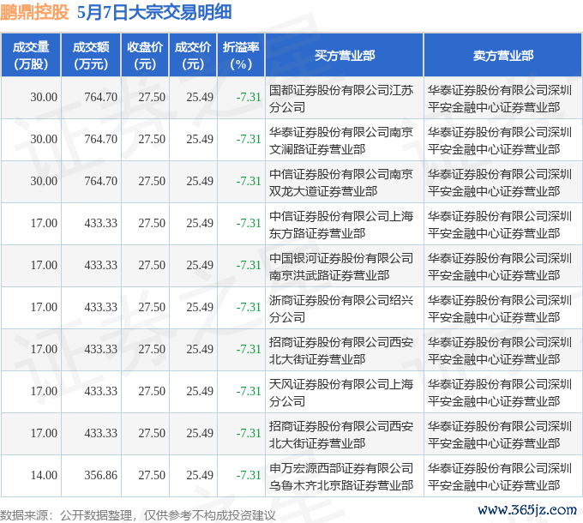
Task: Click the 鹏鼎控股 stock name in title
Action: 34,13
